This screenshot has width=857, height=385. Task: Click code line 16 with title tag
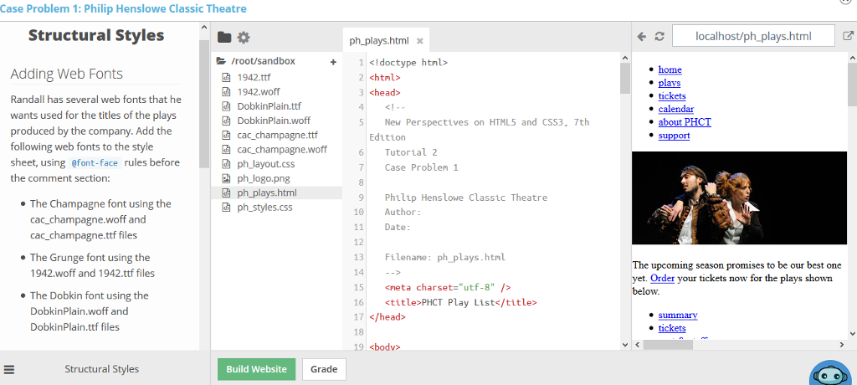[x=461, y=302]
